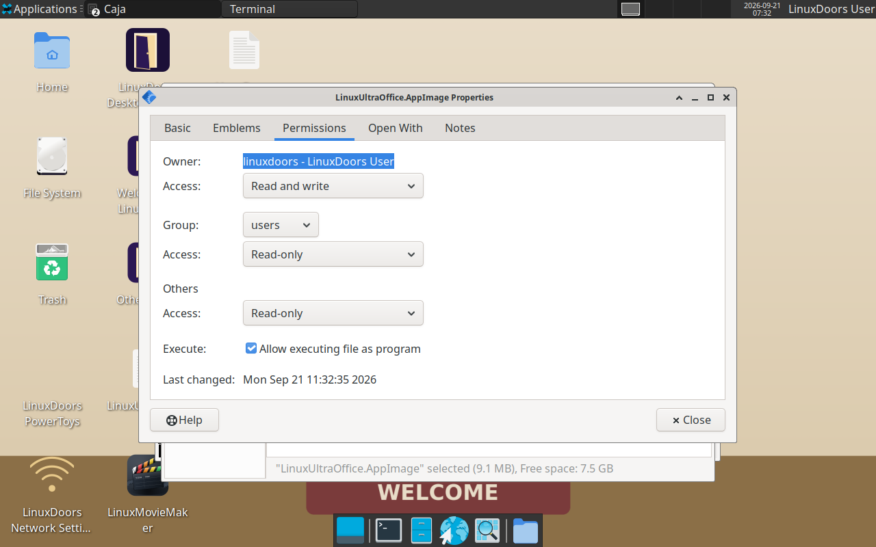Click the WELCOME banner
This screenshot has height=547, width=876.
coord(438,492)
